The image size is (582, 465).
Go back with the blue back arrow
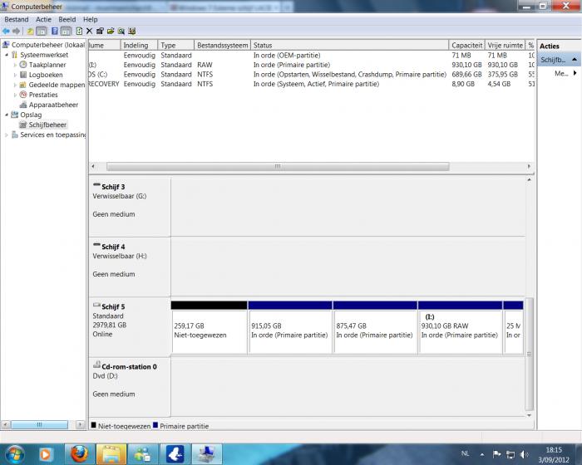tap(6, 32)
